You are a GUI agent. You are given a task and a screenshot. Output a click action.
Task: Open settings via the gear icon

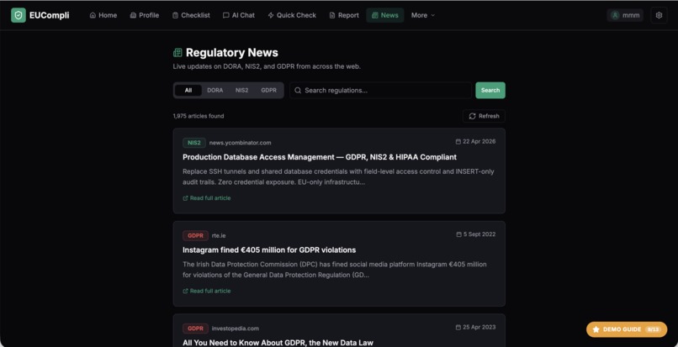(659, 15)
